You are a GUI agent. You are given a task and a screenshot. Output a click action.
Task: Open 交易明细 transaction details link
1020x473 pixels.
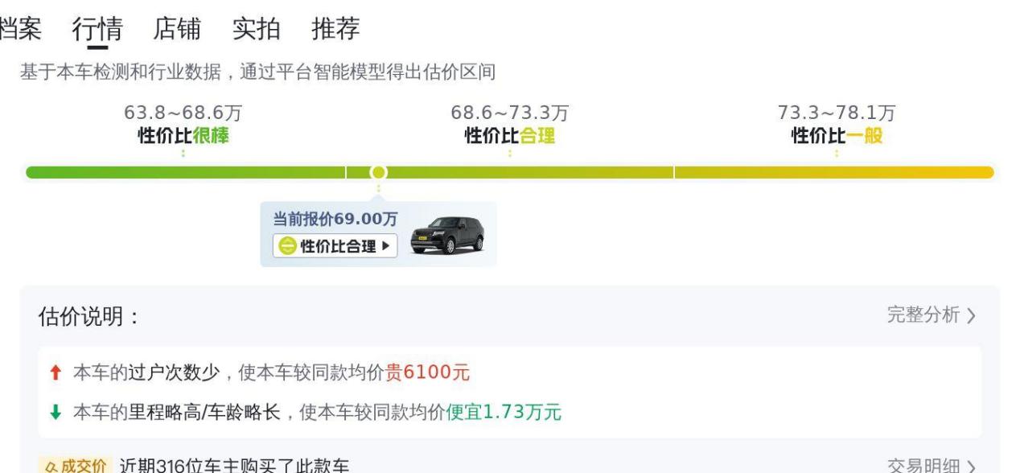(x=932, y=466)
